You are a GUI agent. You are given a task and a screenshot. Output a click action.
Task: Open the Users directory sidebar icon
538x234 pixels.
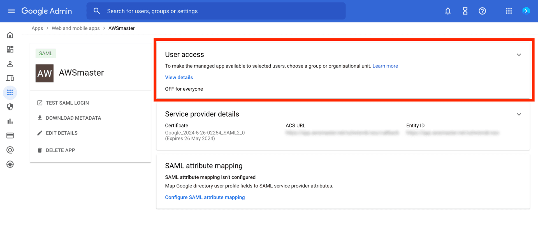[10, 64]
